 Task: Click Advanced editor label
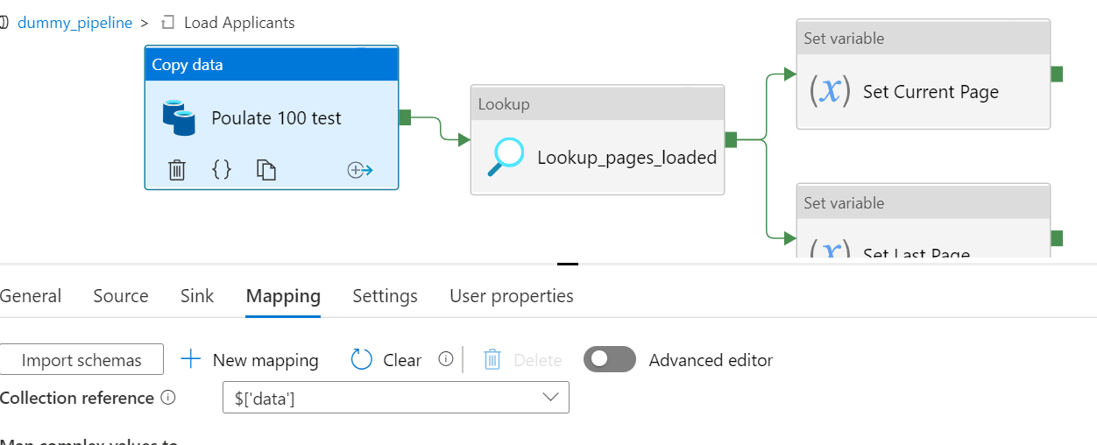tap(711, 360)
